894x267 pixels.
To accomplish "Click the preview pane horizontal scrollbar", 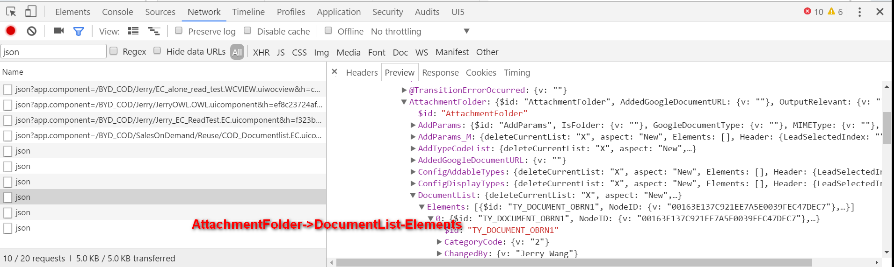I will point(574,263).
